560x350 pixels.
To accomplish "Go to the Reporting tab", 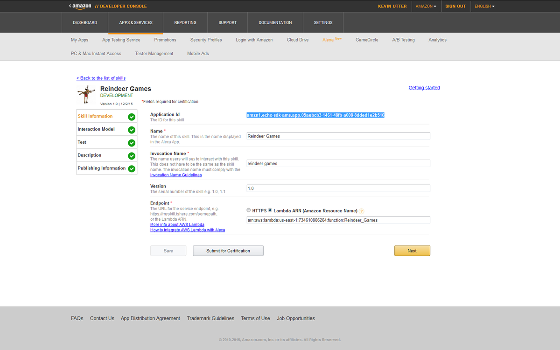I will pyautogui.click(x=185, y=22).
